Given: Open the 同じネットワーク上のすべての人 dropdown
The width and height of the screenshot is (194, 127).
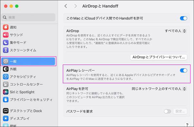Looking at the screenshot, I should click(159, 89).
